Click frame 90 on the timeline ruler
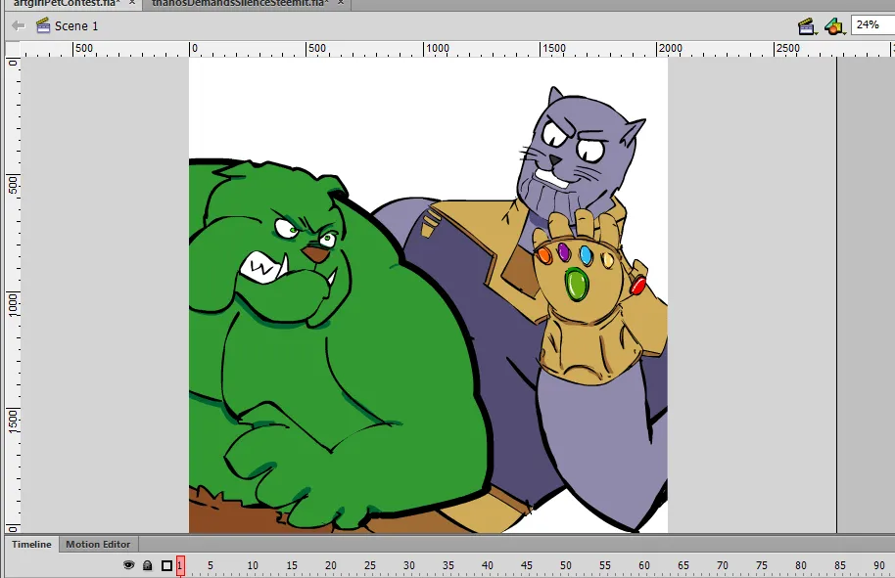This screenshot has width=895, height=578. [x=879, y=565]
